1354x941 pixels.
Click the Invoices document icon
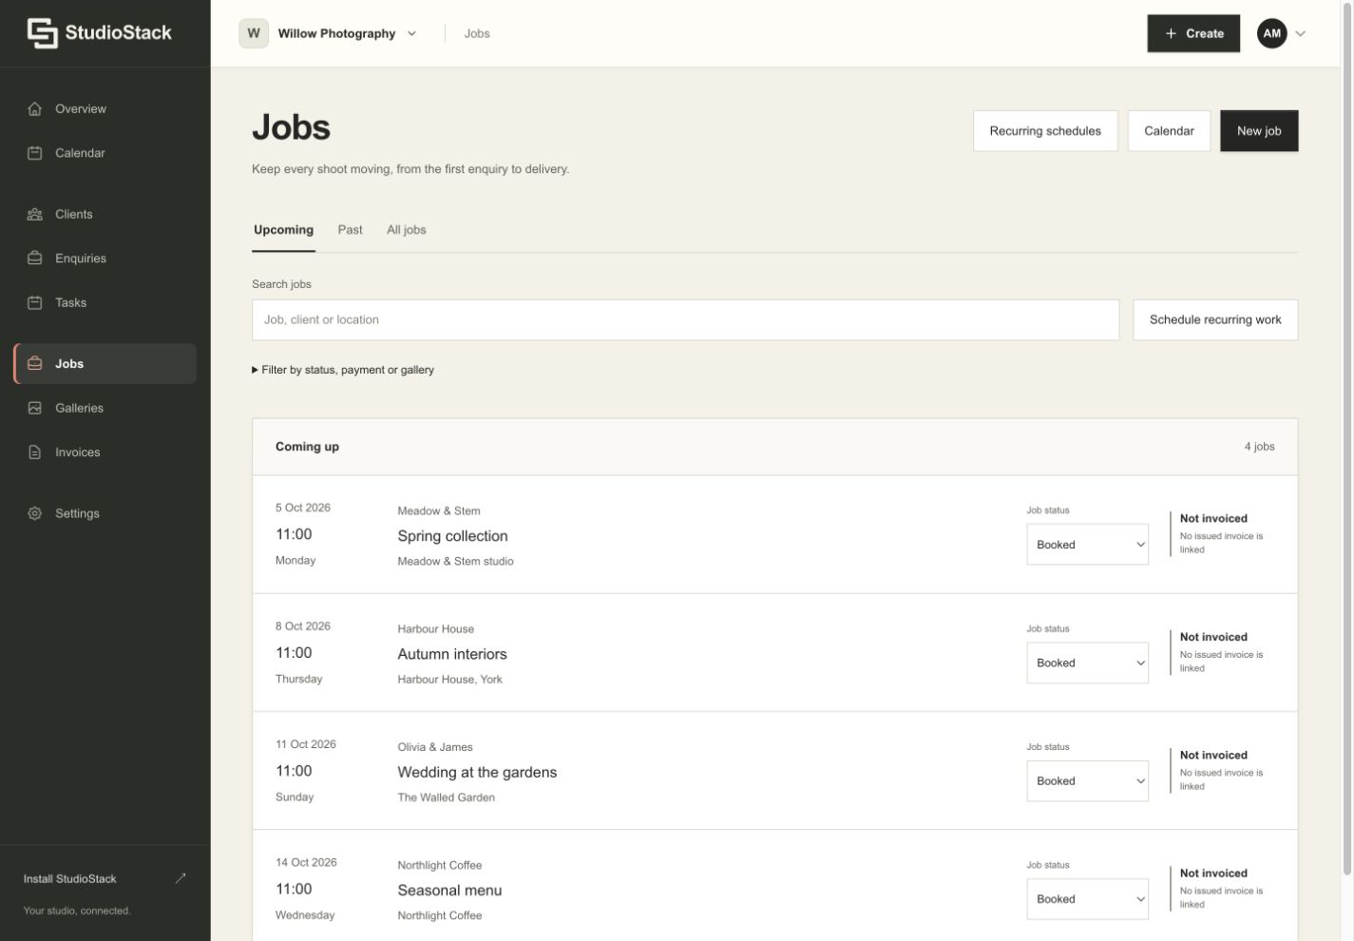[35, 452]
